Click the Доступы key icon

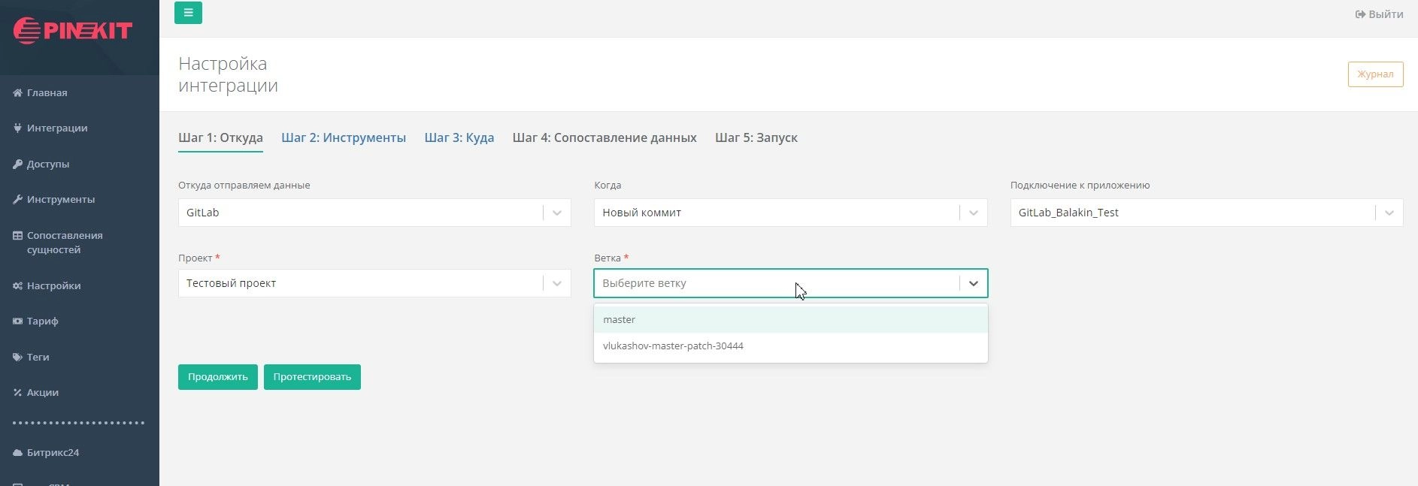[17, 165]
